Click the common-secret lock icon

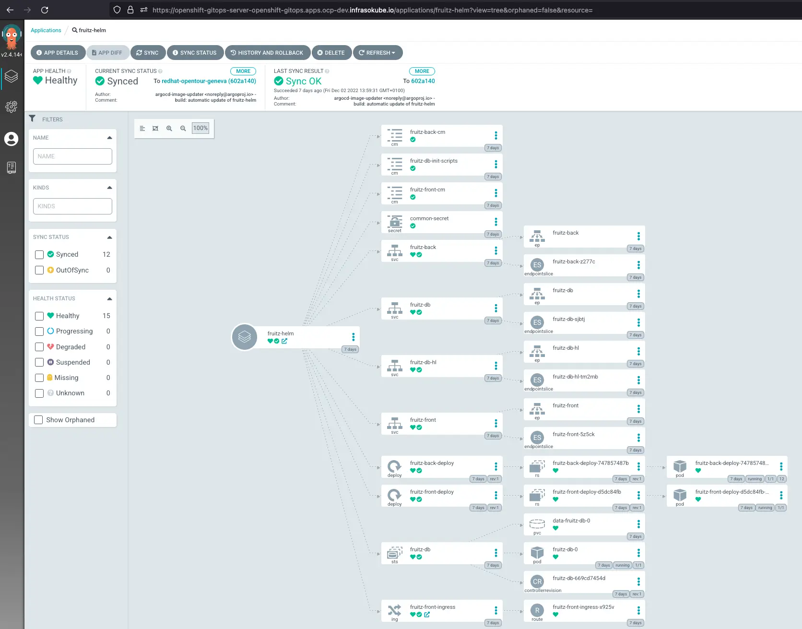point(395,221)
